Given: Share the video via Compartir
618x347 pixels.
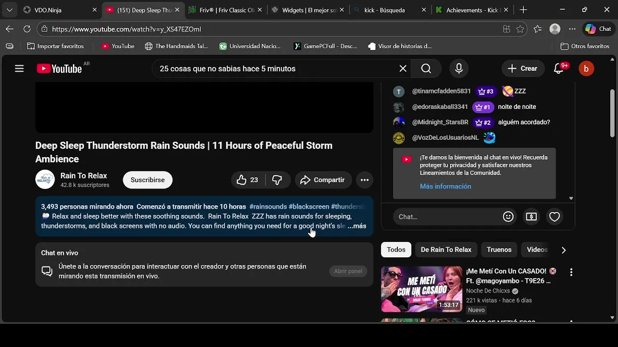Looking at the screenshot, I should coord(323,180).
